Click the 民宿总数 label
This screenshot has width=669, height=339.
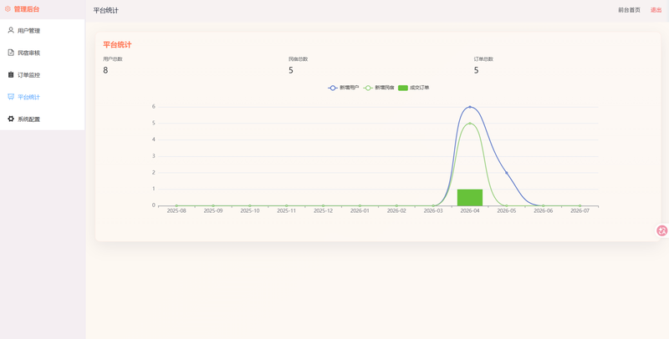point(299,59)
